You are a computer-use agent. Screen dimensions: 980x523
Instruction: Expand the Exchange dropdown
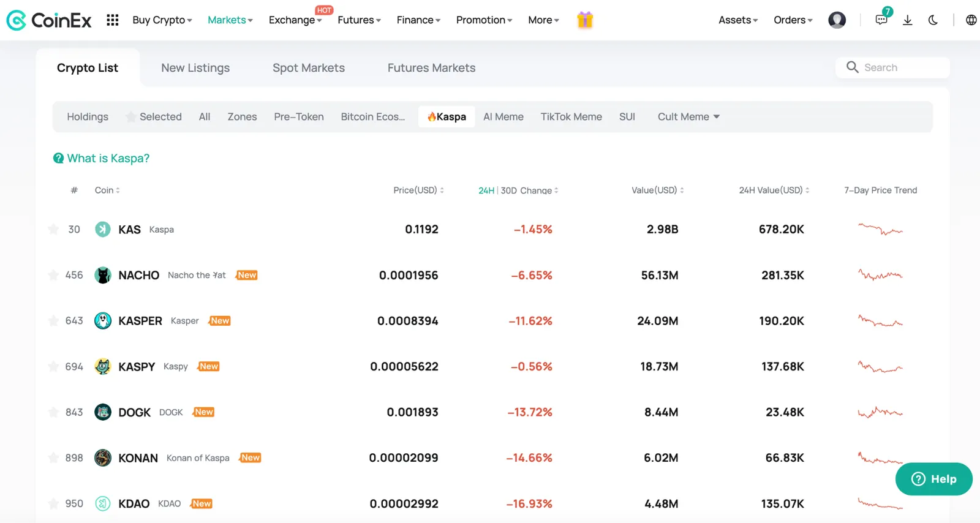[295, 20]
